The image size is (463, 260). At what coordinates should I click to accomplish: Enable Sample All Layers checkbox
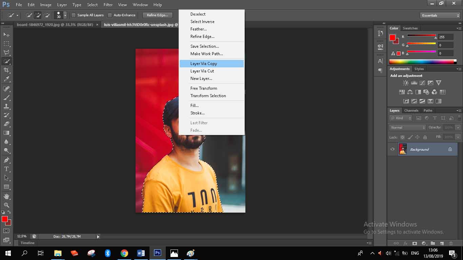[x=74, y=15]
